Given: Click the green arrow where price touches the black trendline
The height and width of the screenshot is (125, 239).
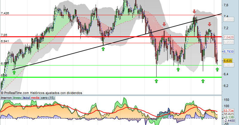Looking at the screenshot, I should [x=103, y=49].
